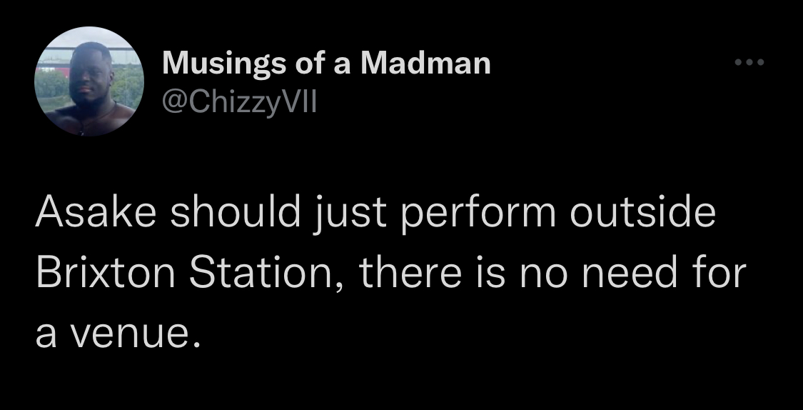Viewport: 803px width, 410px height.
Task: Select the word Asake in the tweet
Action: 95,212
